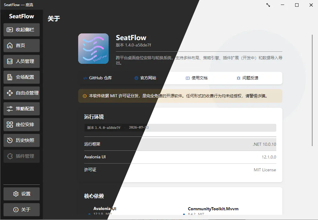The image size is (318, 220).
Task: Click the 运行框架 row label
Action: [92, 144]
